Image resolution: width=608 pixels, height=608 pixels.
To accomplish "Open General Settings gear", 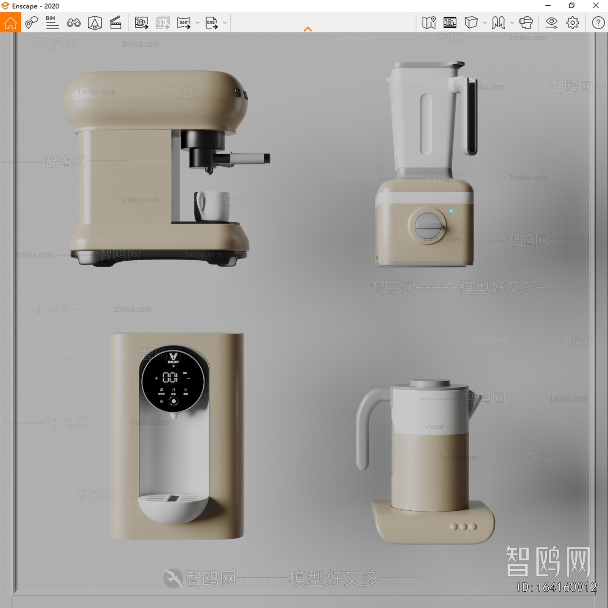I will 573,23.
